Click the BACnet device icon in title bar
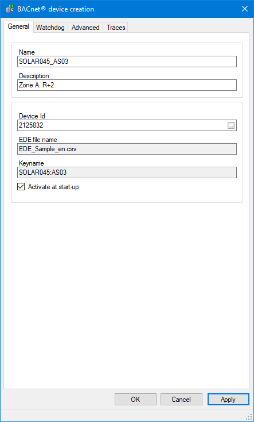 pos(10,9)
